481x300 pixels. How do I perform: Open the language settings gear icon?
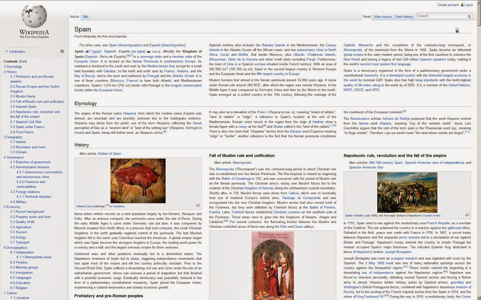coord(62,51)
